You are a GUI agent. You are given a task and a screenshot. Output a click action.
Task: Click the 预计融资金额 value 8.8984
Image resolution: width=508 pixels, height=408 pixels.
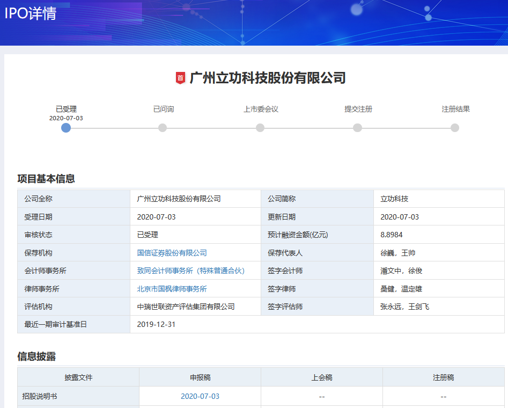click(x=392, y=235)
